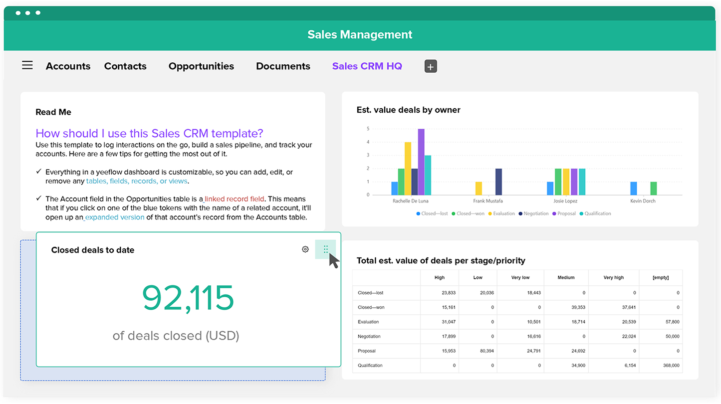Open Closed deals widget settings gear
Viewport: 721px width, 404px height.
tap(305, 249)
